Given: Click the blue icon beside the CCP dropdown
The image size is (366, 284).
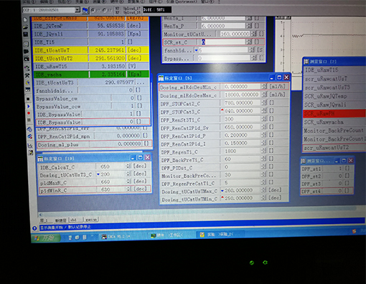Looking at the screenshot, I should (x=85, y=10).
